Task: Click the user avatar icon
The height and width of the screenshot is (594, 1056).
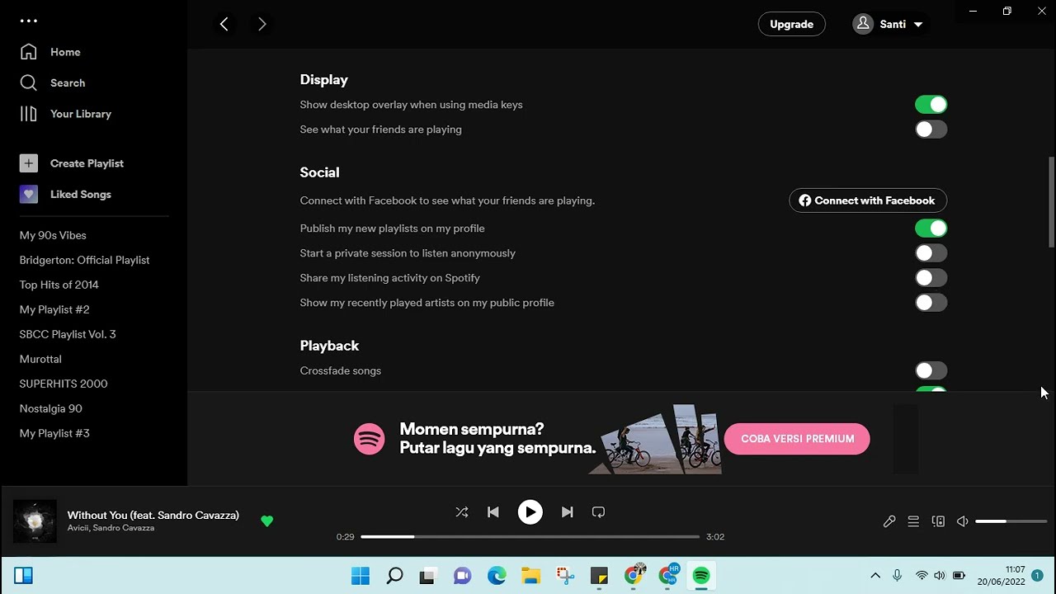Action: (x=863, y=24)
